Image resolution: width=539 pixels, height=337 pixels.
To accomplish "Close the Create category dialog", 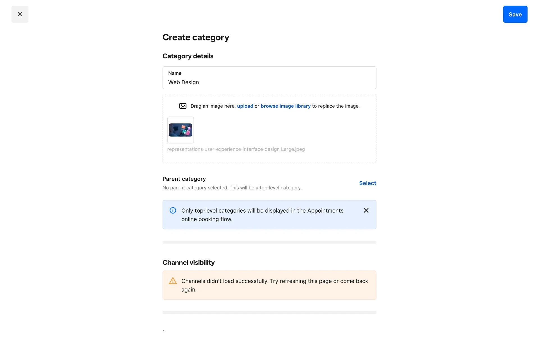I will click(20, 14).
